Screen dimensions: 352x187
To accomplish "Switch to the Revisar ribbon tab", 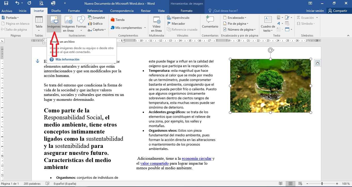I will 145,11.
